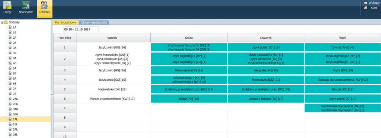Click the Środa column header

coord(189,38)
